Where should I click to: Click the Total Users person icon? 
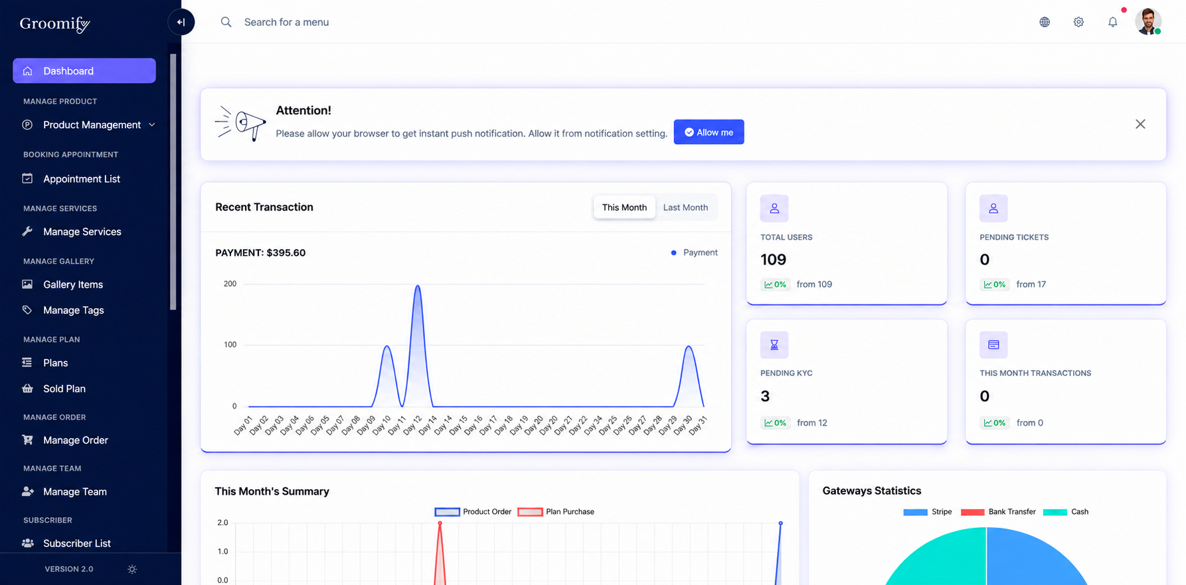pos(774,209)
